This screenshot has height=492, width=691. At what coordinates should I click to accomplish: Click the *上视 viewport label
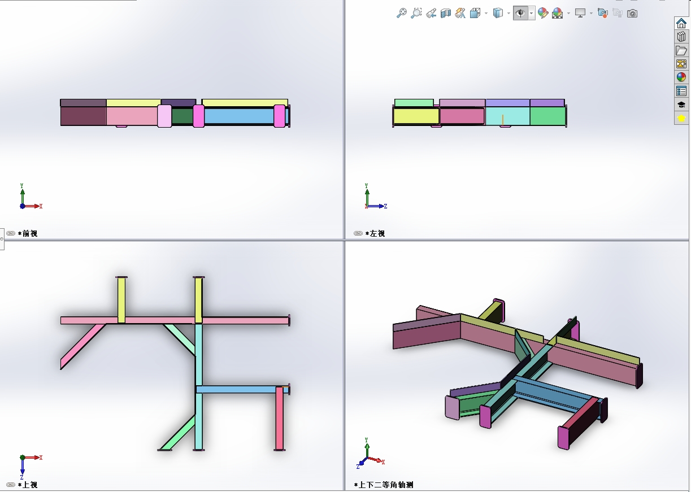click(28, 485)
